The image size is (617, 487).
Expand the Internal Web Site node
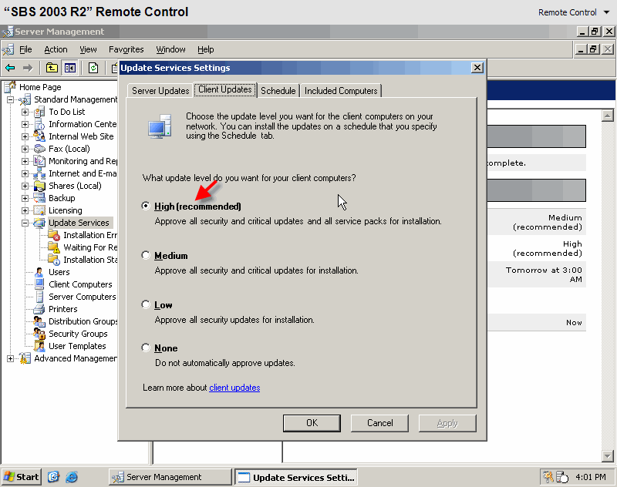25,137
